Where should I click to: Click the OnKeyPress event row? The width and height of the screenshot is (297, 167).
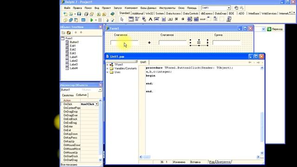pos(79,138)
